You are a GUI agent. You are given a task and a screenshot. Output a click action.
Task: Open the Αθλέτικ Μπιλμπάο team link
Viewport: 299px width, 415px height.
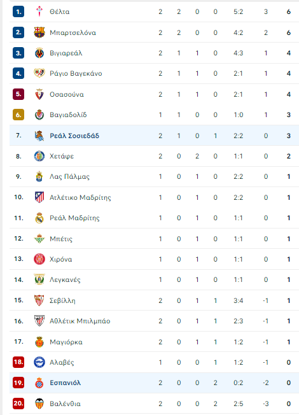[80, 321]
